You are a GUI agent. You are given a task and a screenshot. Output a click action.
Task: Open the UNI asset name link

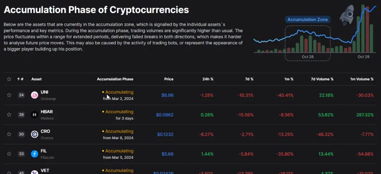tap(44, 92)
